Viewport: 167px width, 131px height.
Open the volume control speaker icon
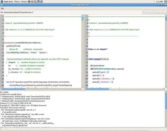click(x=165, y=2)
